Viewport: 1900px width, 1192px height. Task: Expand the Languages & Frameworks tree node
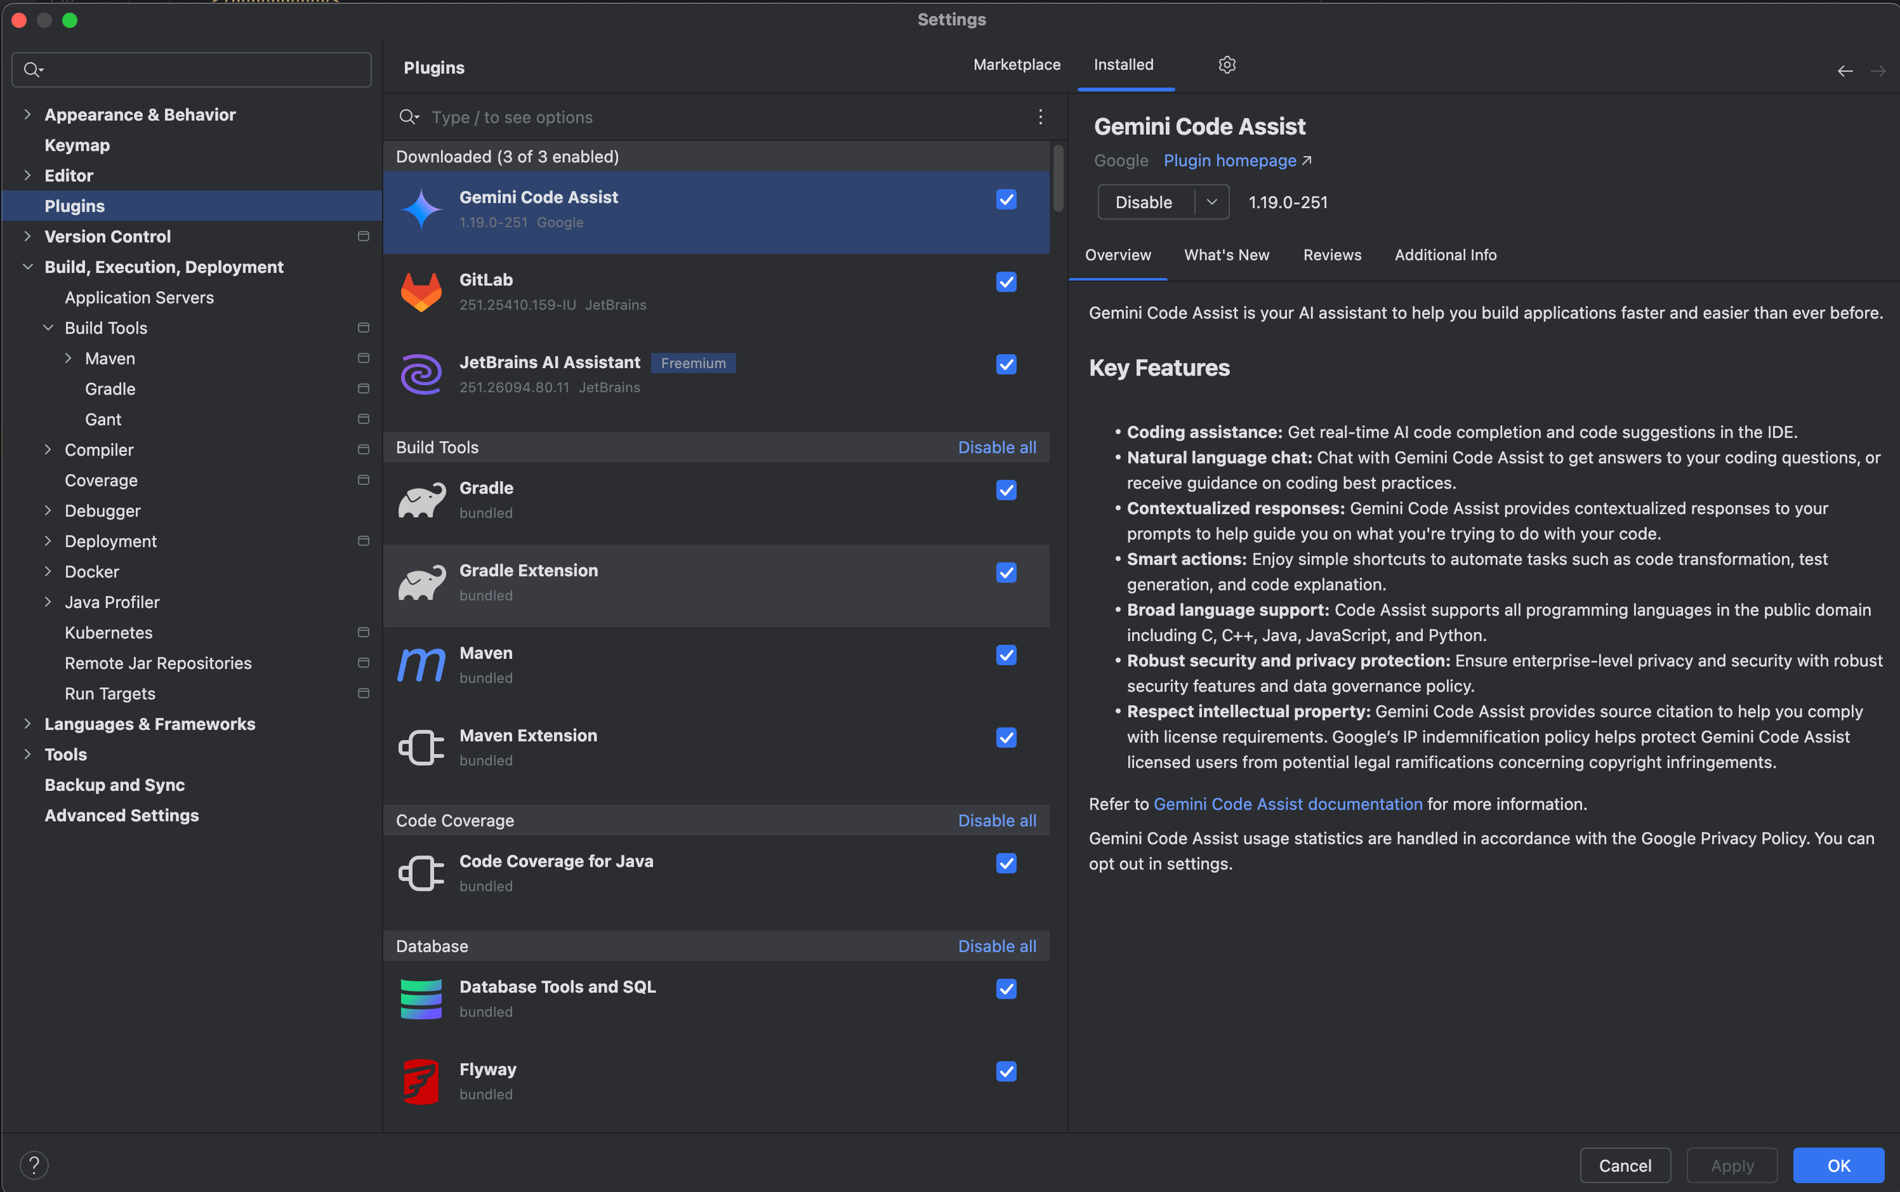[x=27, y=724]
